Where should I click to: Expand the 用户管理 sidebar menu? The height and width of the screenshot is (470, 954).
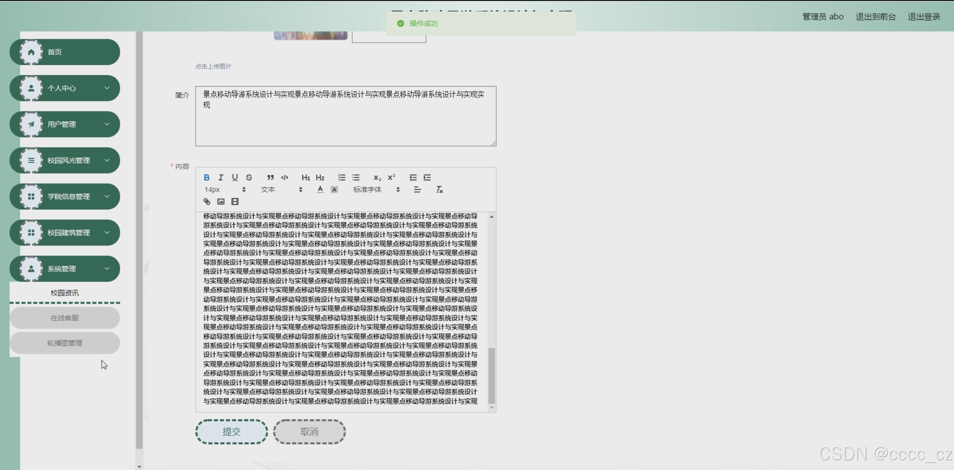click(x=65, y=124)
